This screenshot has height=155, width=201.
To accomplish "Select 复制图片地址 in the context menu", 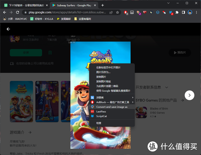I will (x=103, y=81).
